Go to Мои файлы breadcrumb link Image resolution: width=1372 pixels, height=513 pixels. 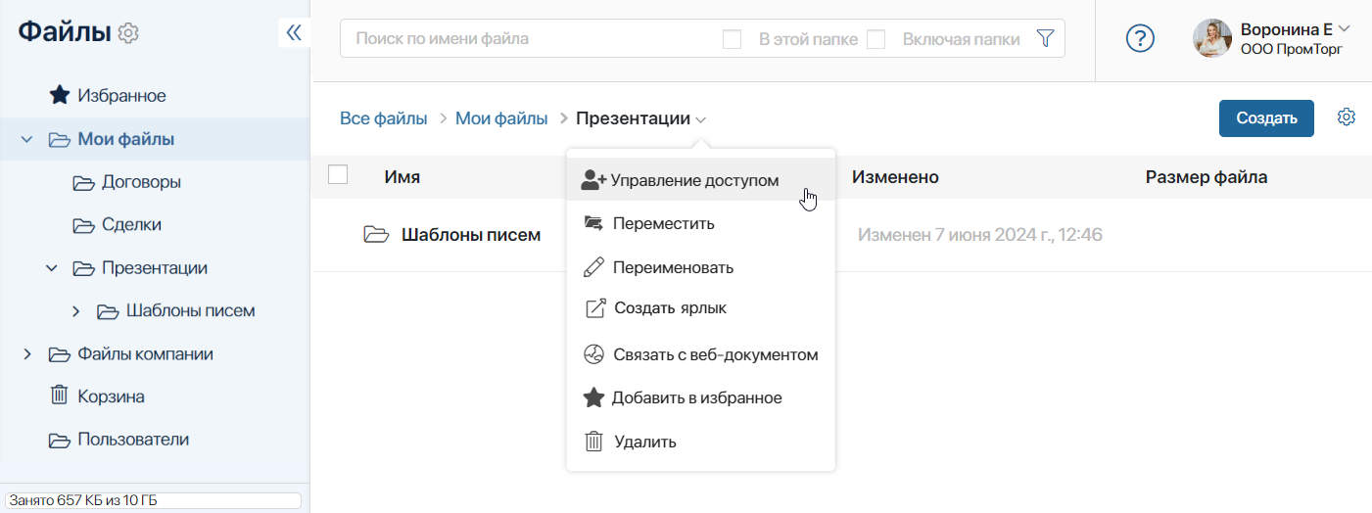[x=502, y=118]
